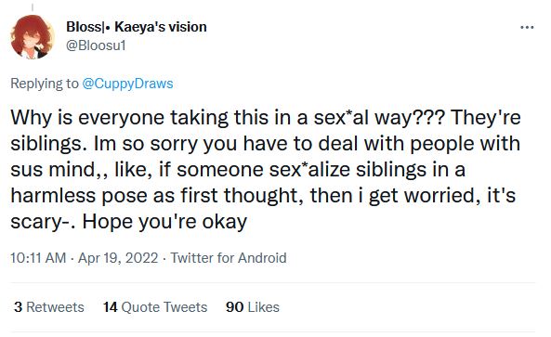The image size is (551, 337).
Task: Open Bloss's red-haired profile avatar
Action: click(x=33, y=37)
